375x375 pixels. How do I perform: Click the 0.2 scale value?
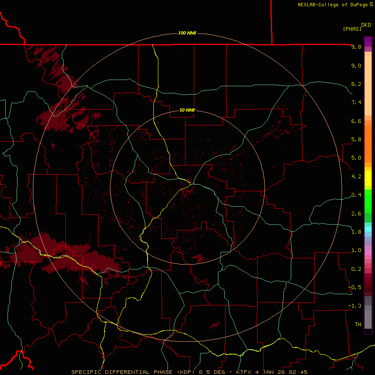pyautogui.click(x=356, y=269)
